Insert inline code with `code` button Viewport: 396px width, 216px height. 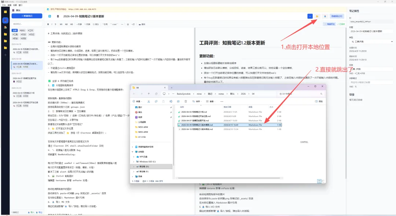[114, 25]
